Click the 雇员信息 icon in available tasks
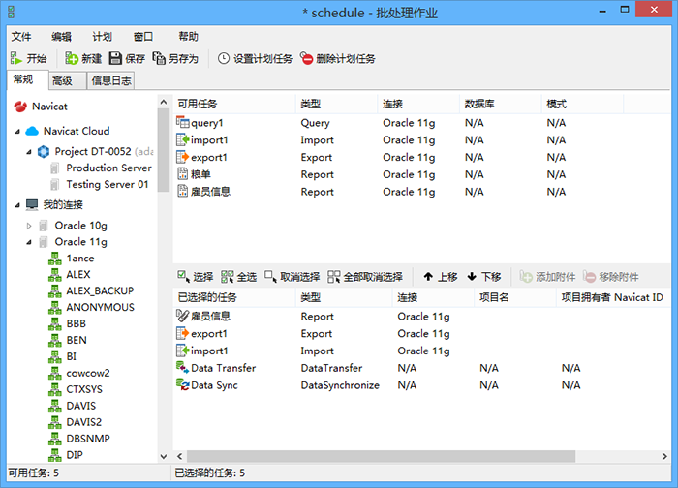The width and height of the screenshot is (678, 488). point(183,192)
